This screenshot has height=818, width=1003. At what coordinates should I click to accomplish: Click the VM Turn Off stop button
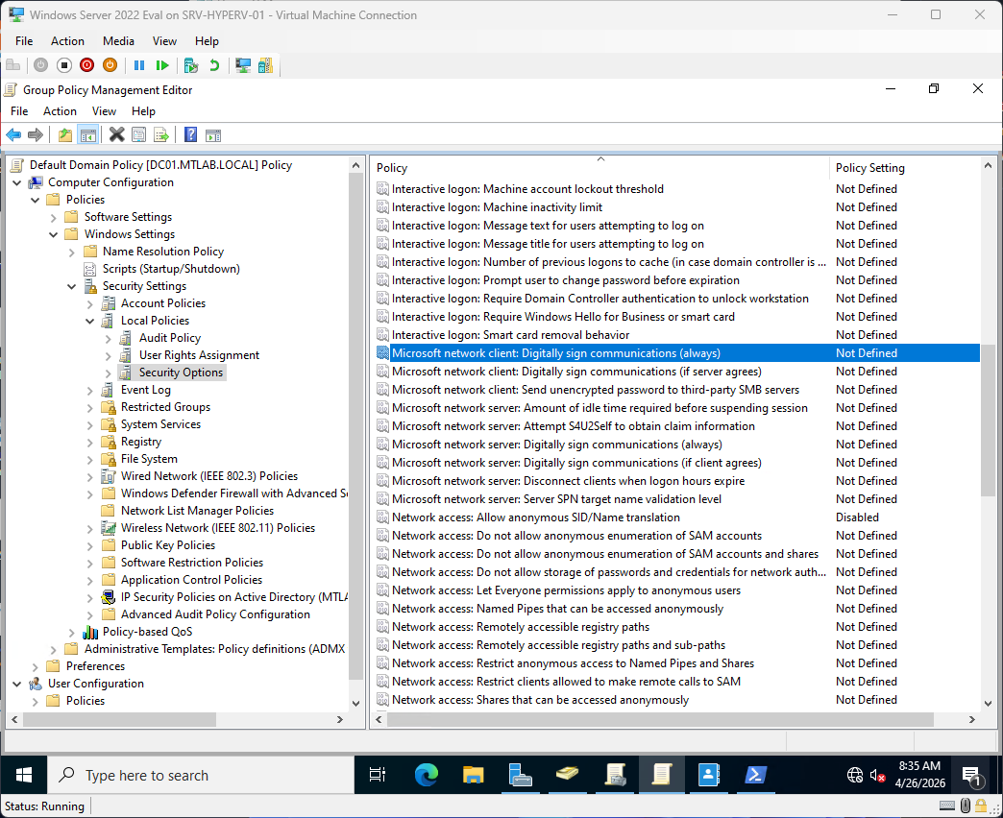pos(64,65)
